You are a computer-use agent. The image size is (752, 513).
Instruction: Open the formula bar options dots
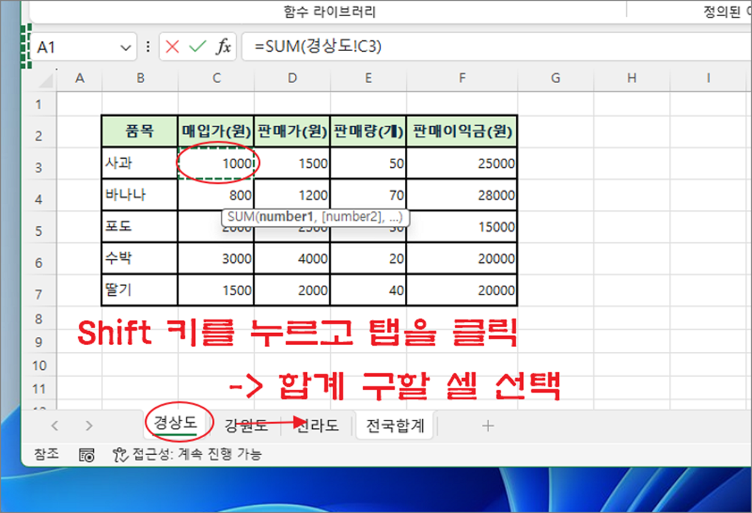(x=148, y=47)
